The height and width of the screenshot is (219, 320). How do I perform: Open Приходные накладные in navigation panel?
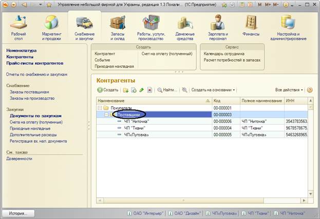click(30, 129)
